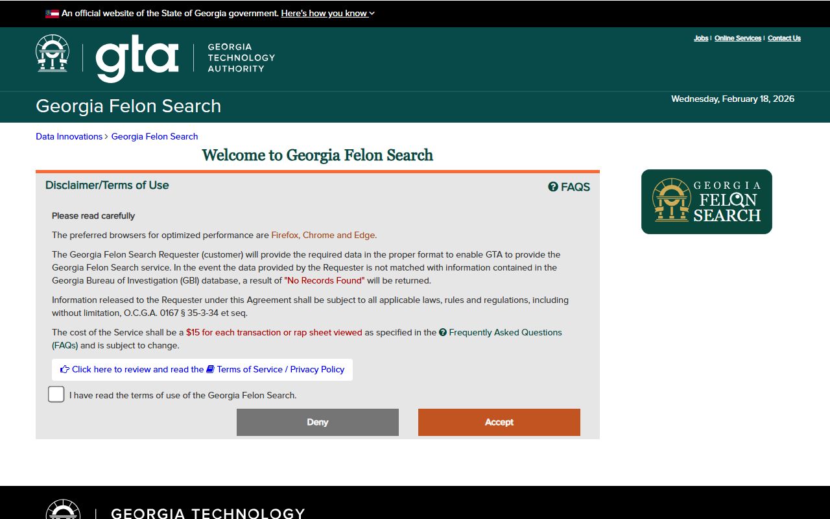830x519 pixels.
Task: Click the Georgia Technology Authority header text
Action: pos(241,58)
